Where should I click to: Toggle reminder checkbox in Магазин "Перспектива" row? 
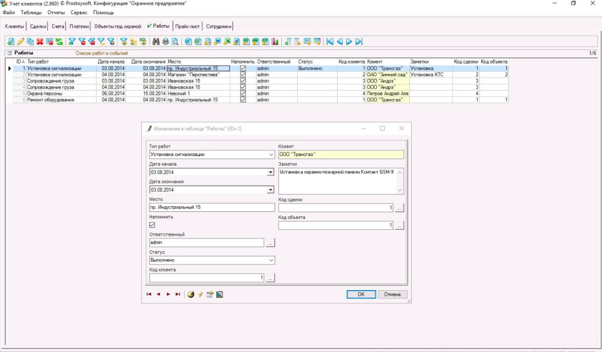pyautogui.click(x=243, y=75)
